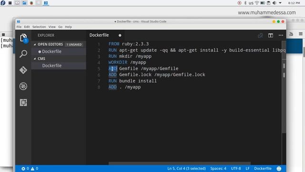Click the line and column position indicator

point(186,169)
